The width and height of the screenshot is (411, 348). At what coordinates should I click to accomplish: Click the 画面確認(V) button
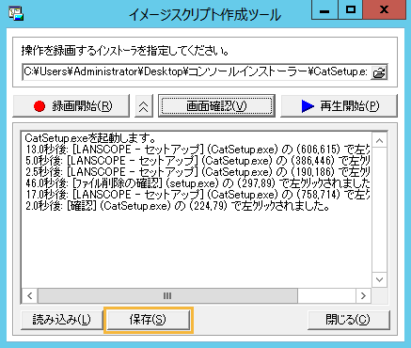(x=216, y=106)
